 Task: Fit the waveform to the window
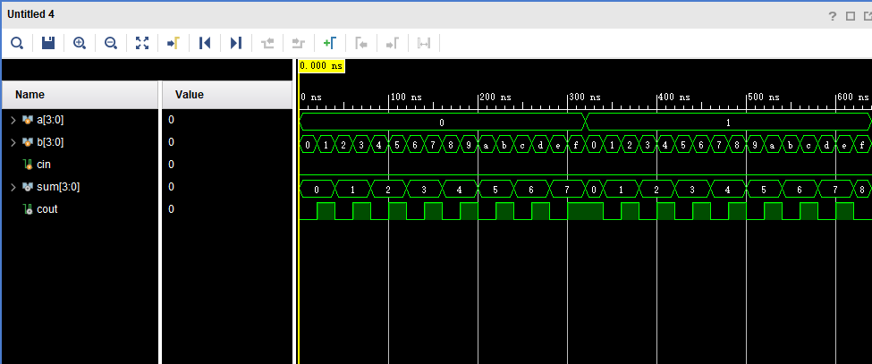pos(142,43)
